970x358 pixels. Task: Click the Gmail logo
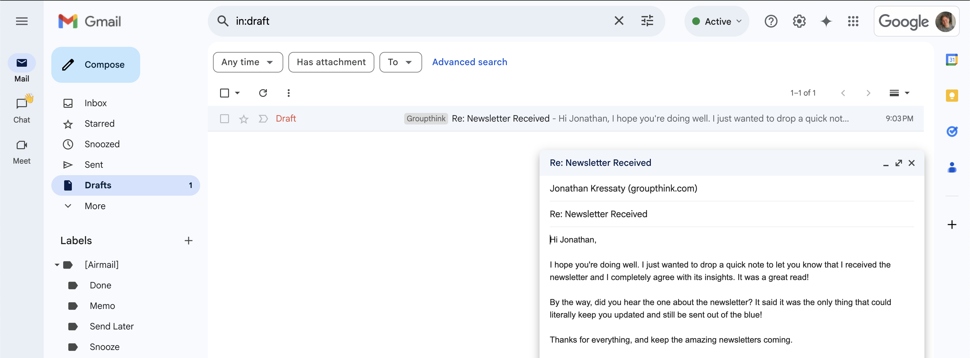tap(89, 21)
